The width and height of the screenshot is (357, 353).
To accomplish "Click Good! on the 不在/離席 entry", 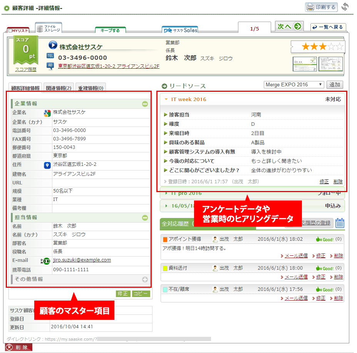I will point(325,290).
